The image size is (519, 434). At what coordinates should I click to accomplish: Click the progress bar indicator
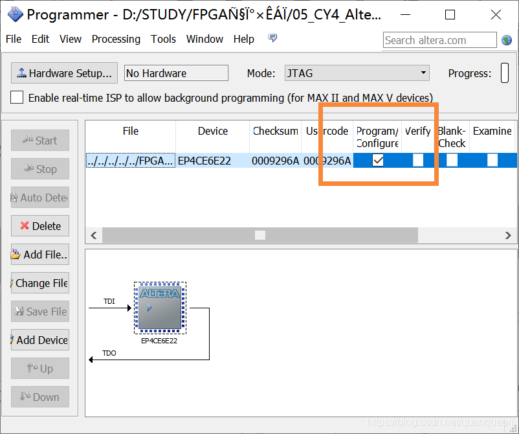pyautogui.click(x=504, y=73)
